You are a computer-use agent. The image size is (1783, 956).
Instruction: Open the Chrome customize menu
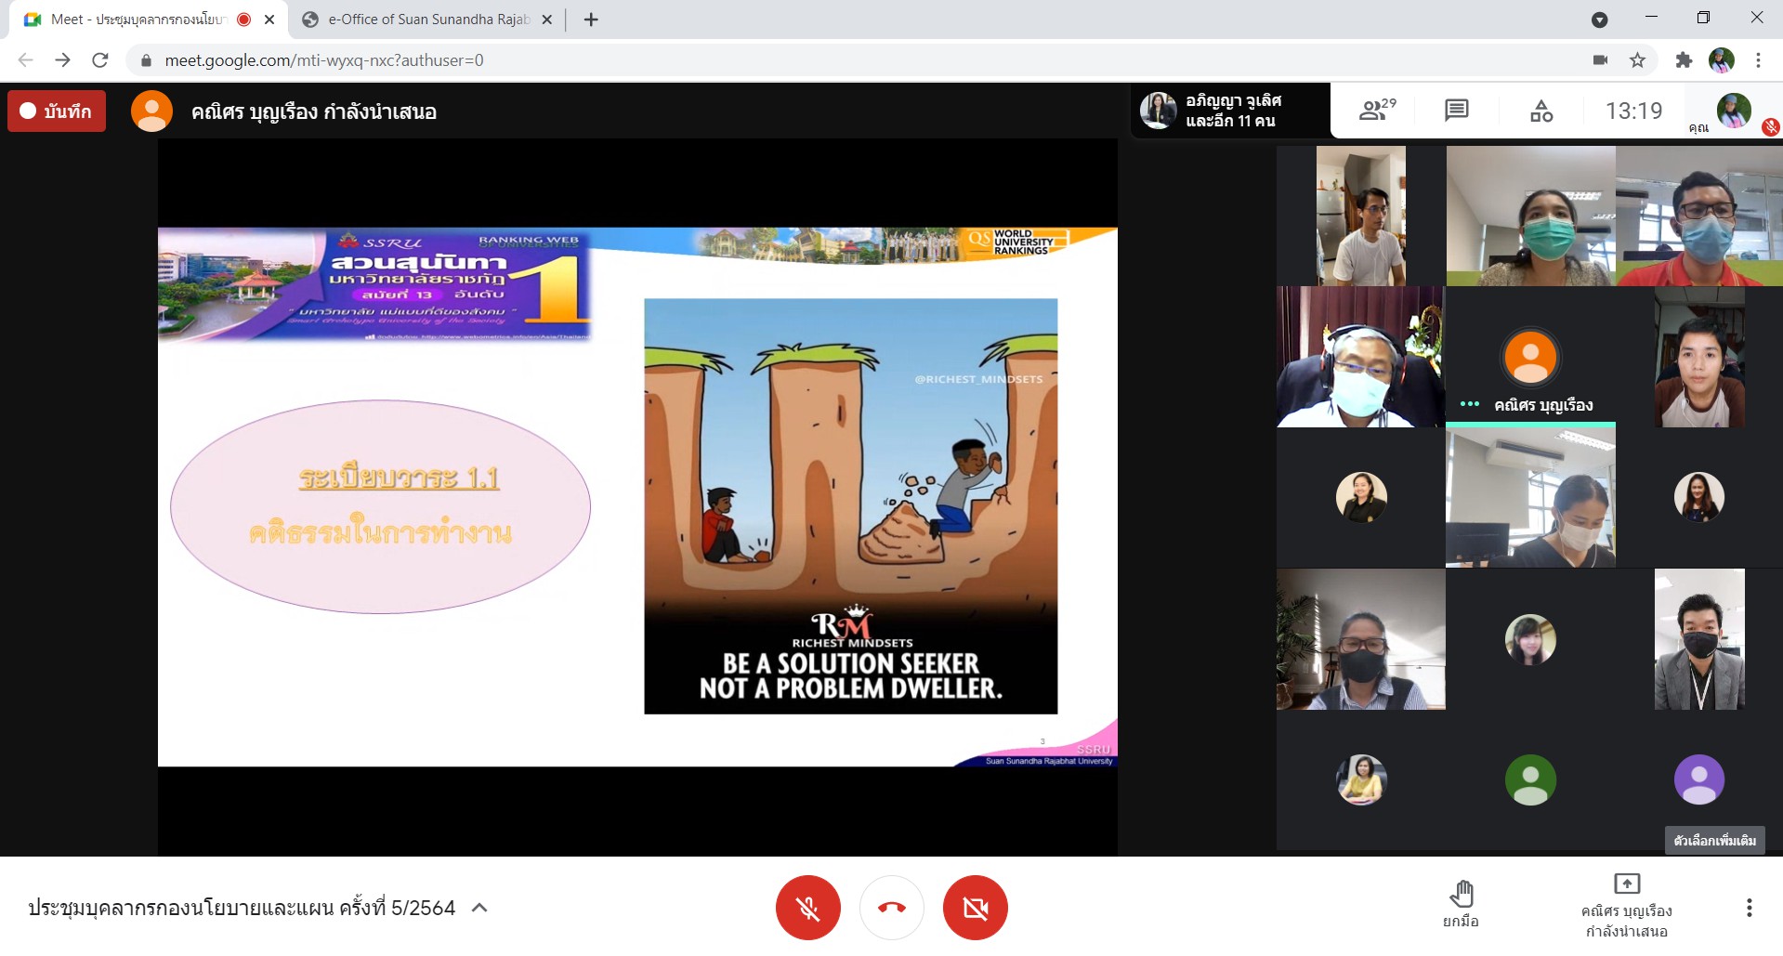[x=1758, y=60]
